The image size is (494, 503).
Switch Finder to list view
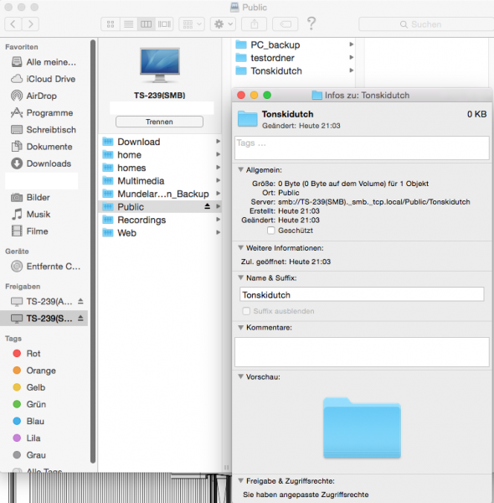(x=128, y=24)
